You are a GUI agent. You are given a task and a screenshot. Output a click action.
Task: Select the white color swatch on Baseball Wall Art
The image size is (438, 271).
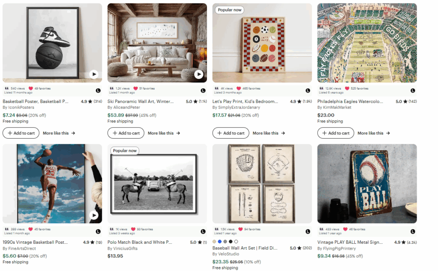[x=236, y=242]
